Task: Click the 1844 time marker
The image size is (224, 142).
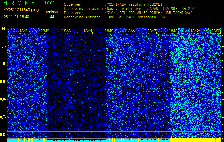Action: point(88,31)
